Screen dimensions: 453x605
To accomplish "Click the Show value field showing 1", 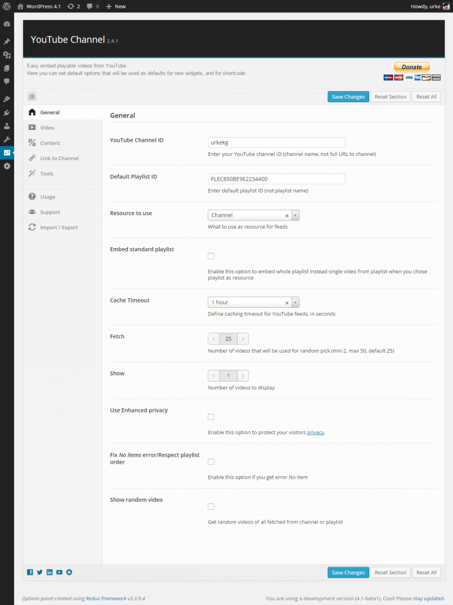I will click(228, 376).
